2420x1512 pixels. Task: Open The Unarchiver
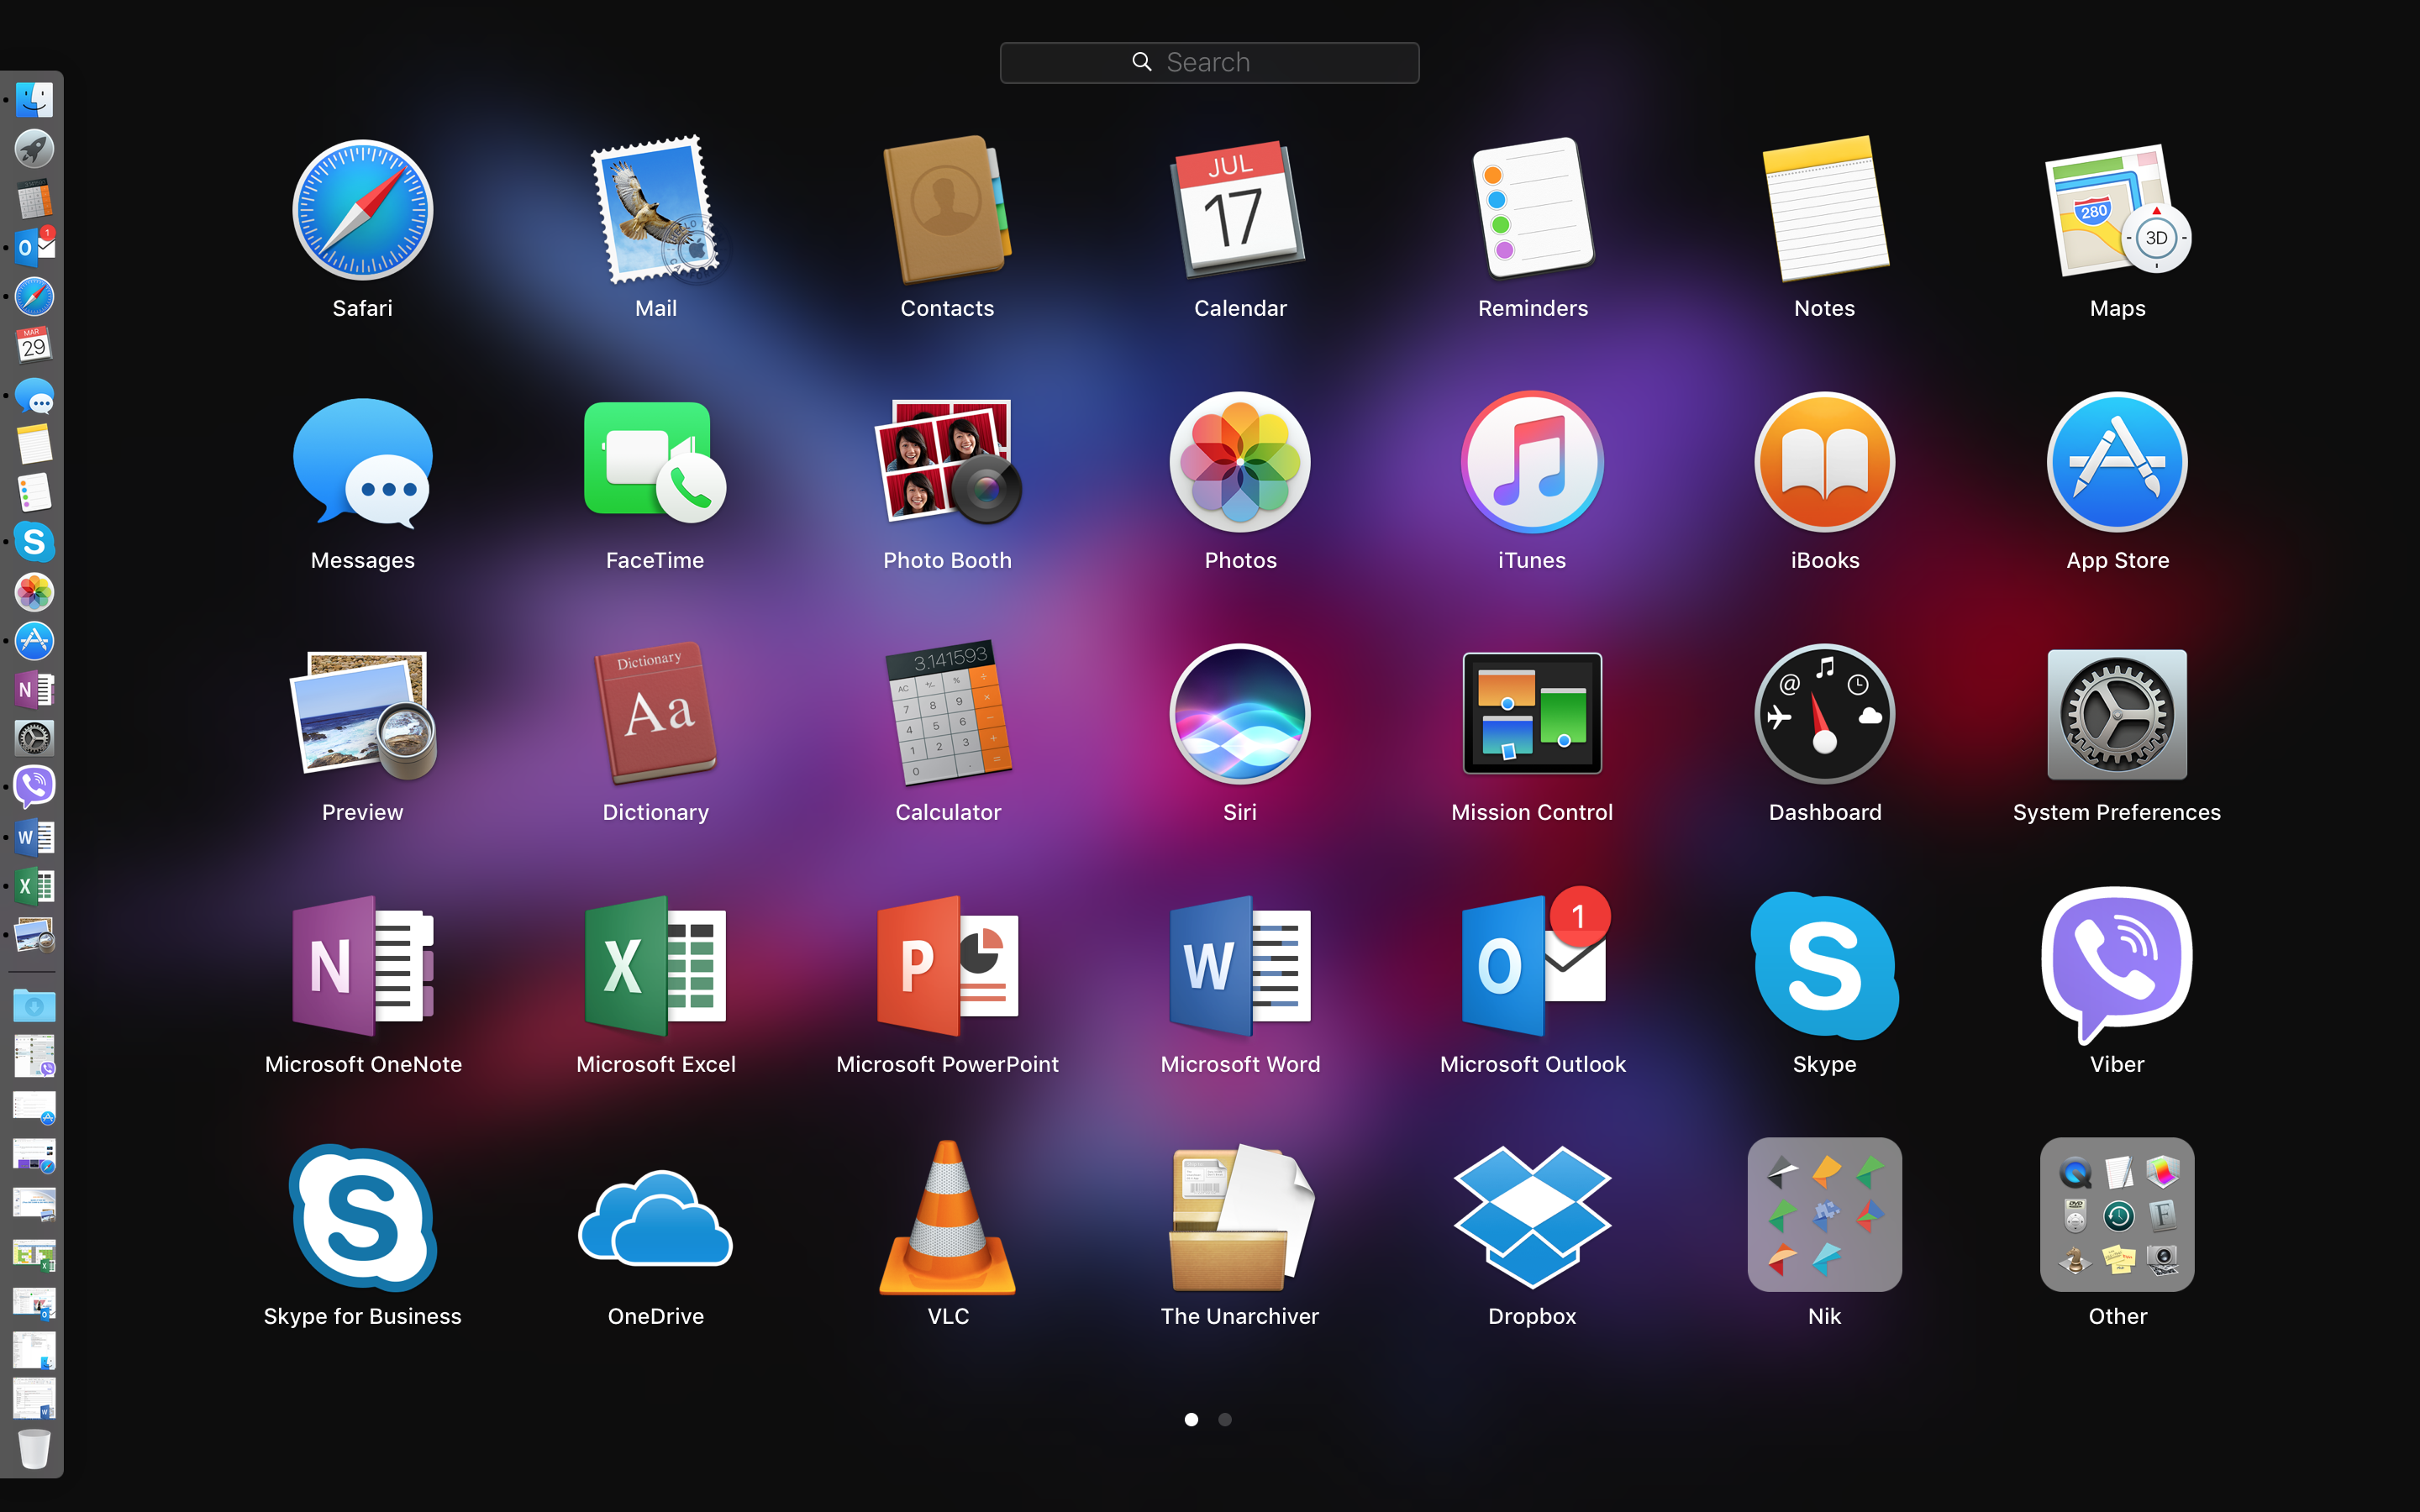coord(1240,1218)
